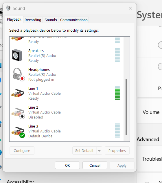Close the Sound dialog

pyautogui.click(x=130, y=8)
